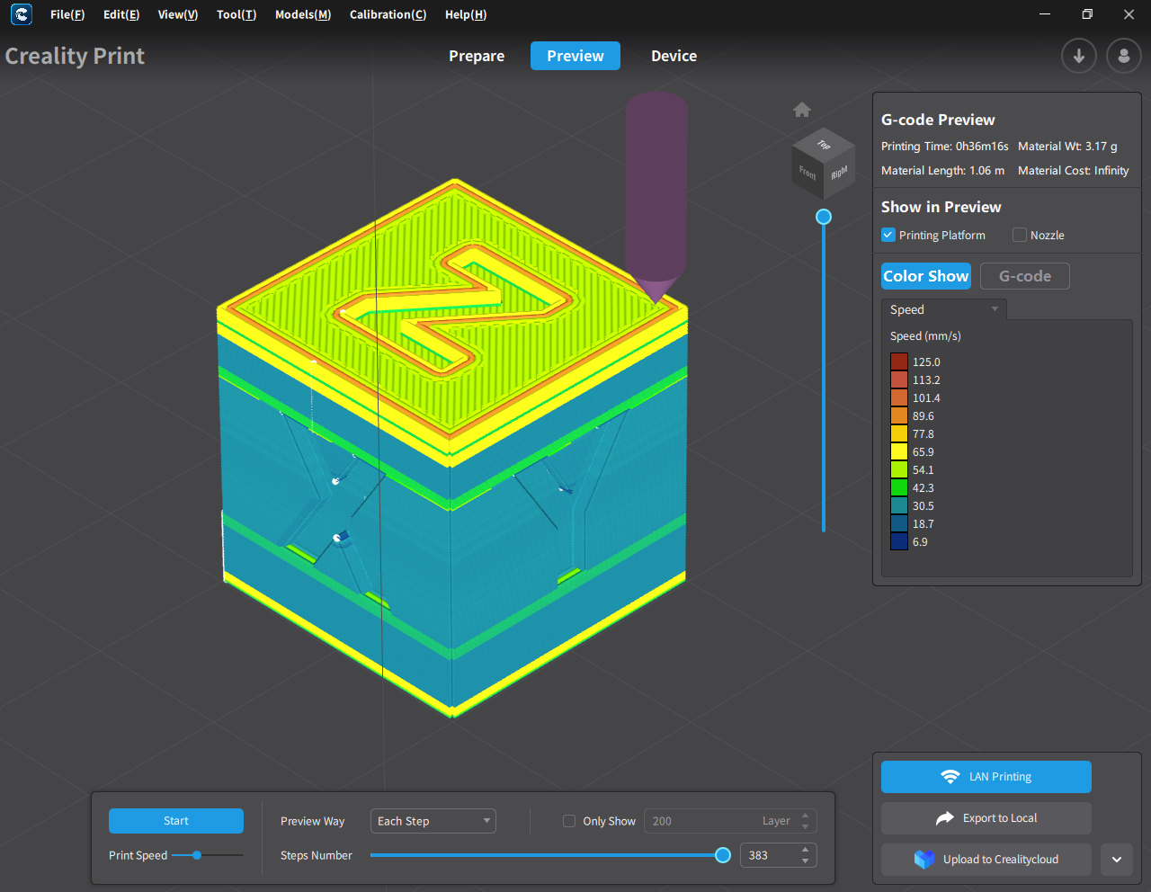The image size is (1151, 892).
Task: Click the download arrow icon in header
Action: coord(1078,56)
